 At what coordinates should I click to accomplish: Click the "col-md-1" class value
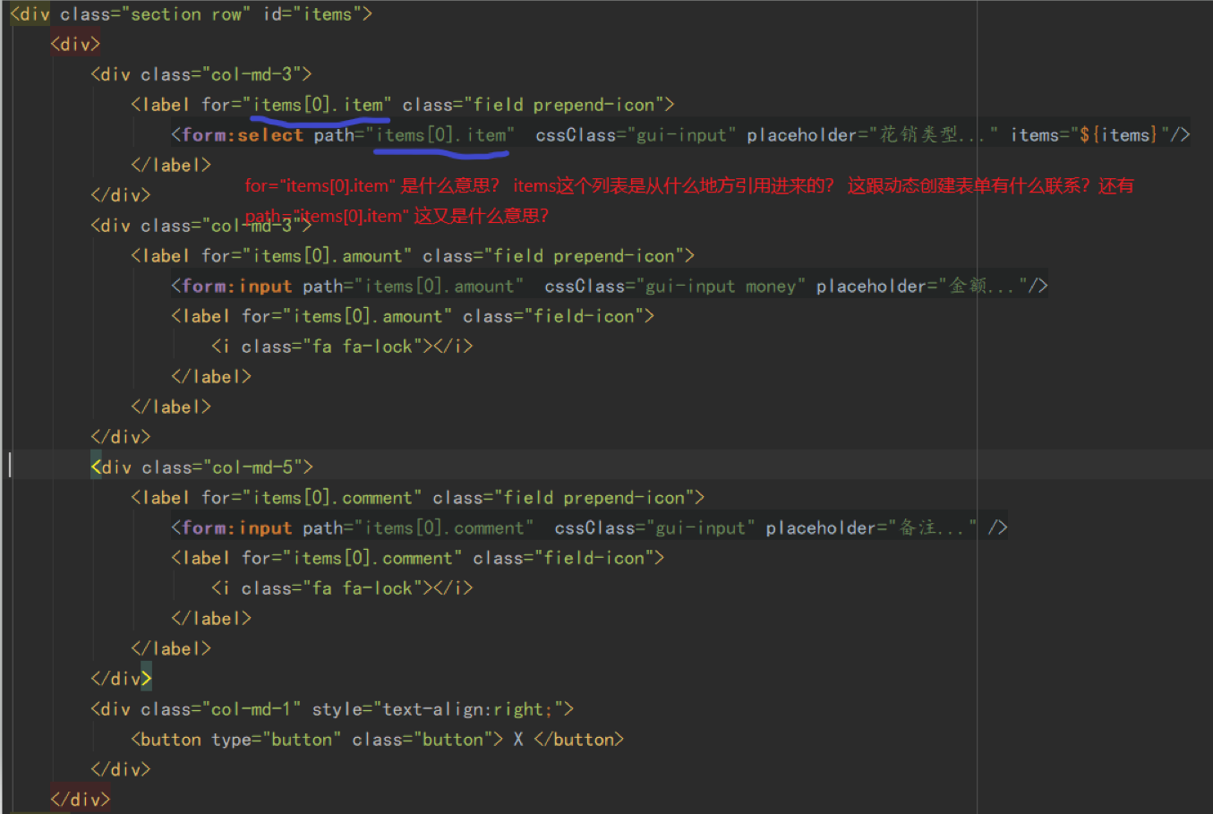pyautogui.click(x=252, y=709)
